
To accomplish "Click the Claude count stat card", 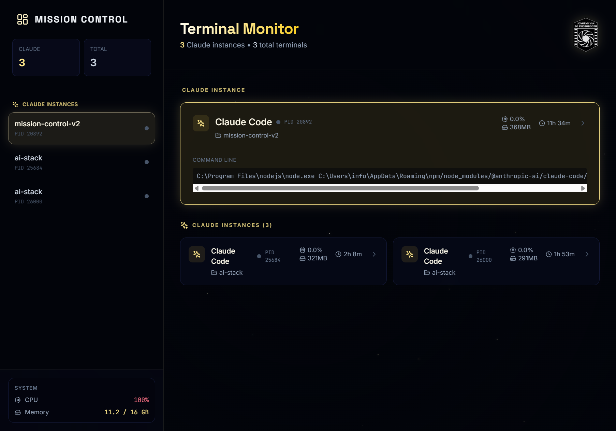I will pos(46,57).
